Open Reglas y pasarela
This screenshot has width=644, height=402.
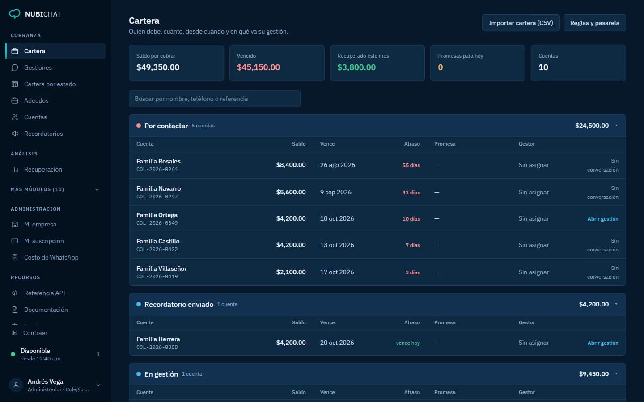[594, 23]
